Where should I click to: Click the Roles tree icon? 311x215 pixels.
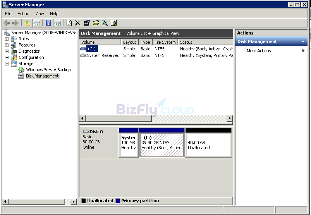pyautogui.click(x=14, y=39)
